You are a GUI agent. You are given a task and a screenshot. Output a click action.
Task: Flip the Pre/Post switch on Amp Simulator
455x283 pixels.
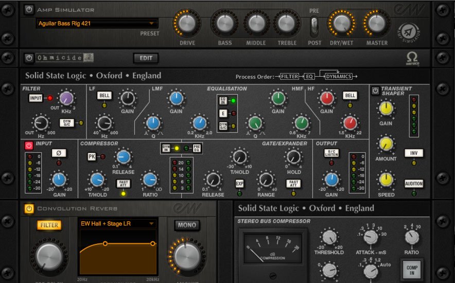(314, 26)
